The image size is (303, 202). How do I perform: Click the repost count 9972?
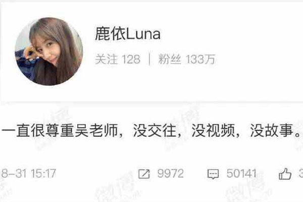point(171,173)
